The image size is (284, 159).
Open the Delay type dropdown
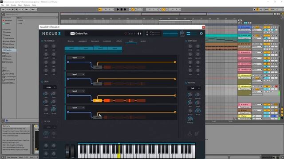click(50, 87)
